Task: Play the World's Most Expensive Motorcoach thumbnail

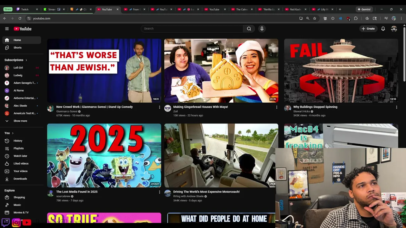Action: tap(221, 155)
